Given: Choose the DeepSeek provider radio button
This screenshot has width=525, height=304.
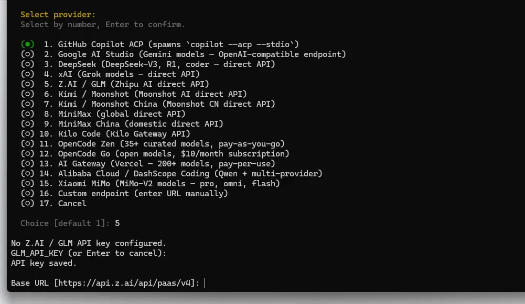Looking at the screenshot, I should pyautogui.click(x=27, y=64).
